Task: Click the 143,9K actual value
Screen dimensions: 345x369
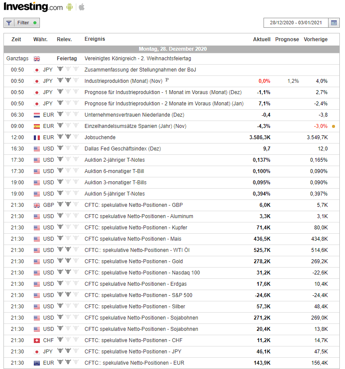Action: click(x=262, y=363)
